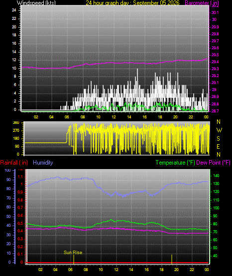Click the "00" hour label under the windspeed graph
232x276 pixels.
[x=206, y=117]
